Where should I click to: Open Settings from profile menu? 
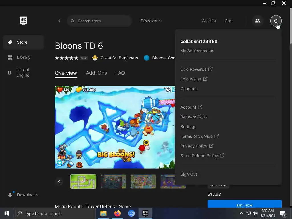coord(188,127)
